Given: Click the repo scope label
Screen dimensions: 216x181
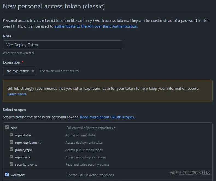Looking at the screenshot, I should pyautogui.click(x=14, y=128).
